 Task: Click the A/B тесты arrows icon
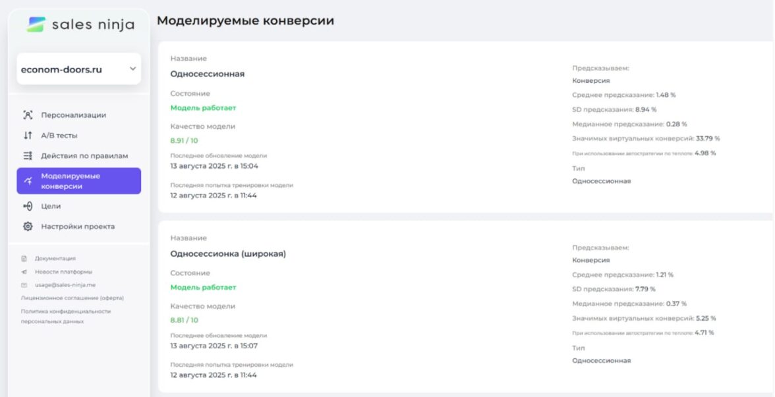(x=28, y=136)
